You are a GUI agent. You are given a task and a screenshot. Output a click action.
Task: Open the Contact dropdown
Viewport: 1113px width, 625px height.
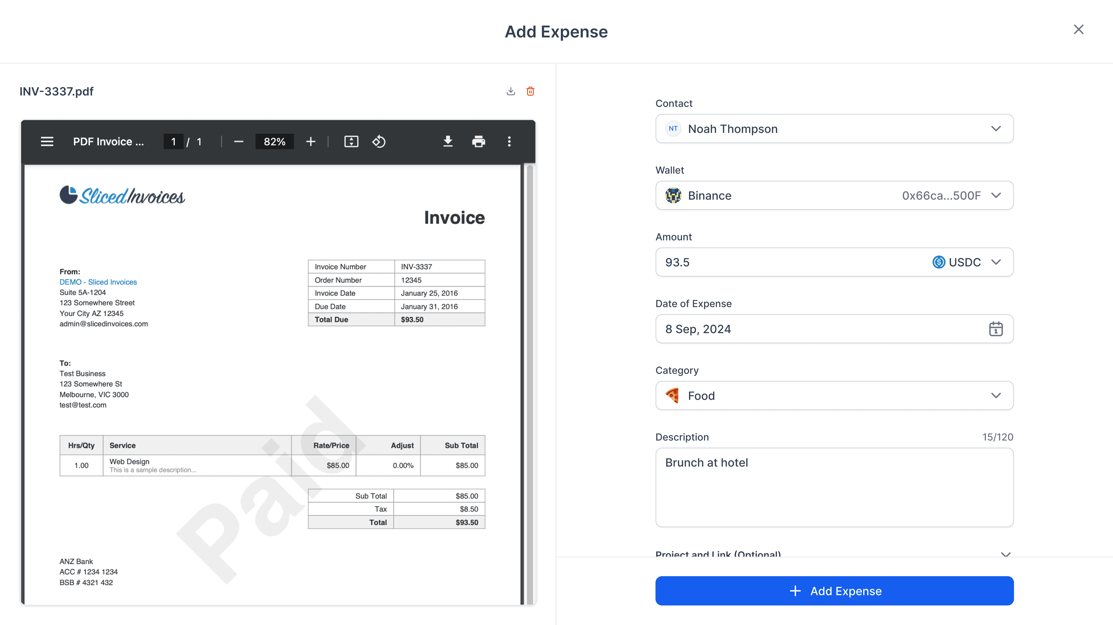point(996,129)
